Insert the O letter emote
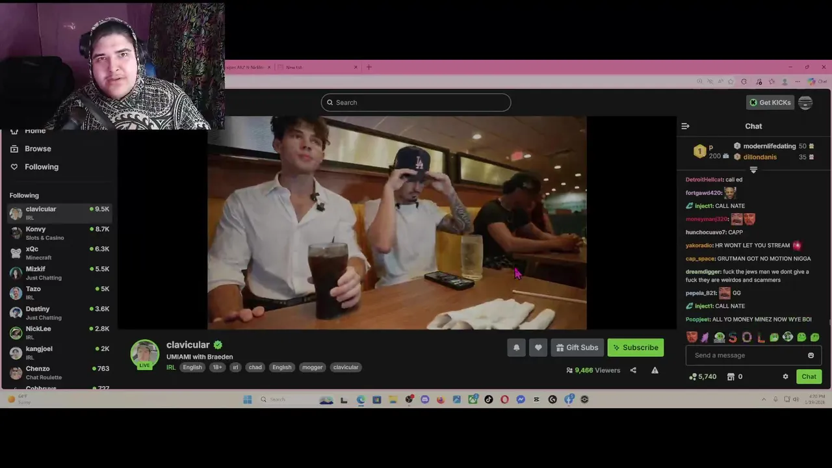Viewport: 832px width, 468px height. tap(747, 337)
